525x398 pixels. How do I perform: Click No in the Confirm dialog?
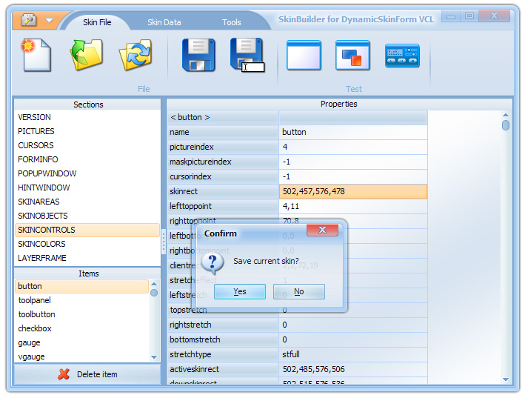298,291
